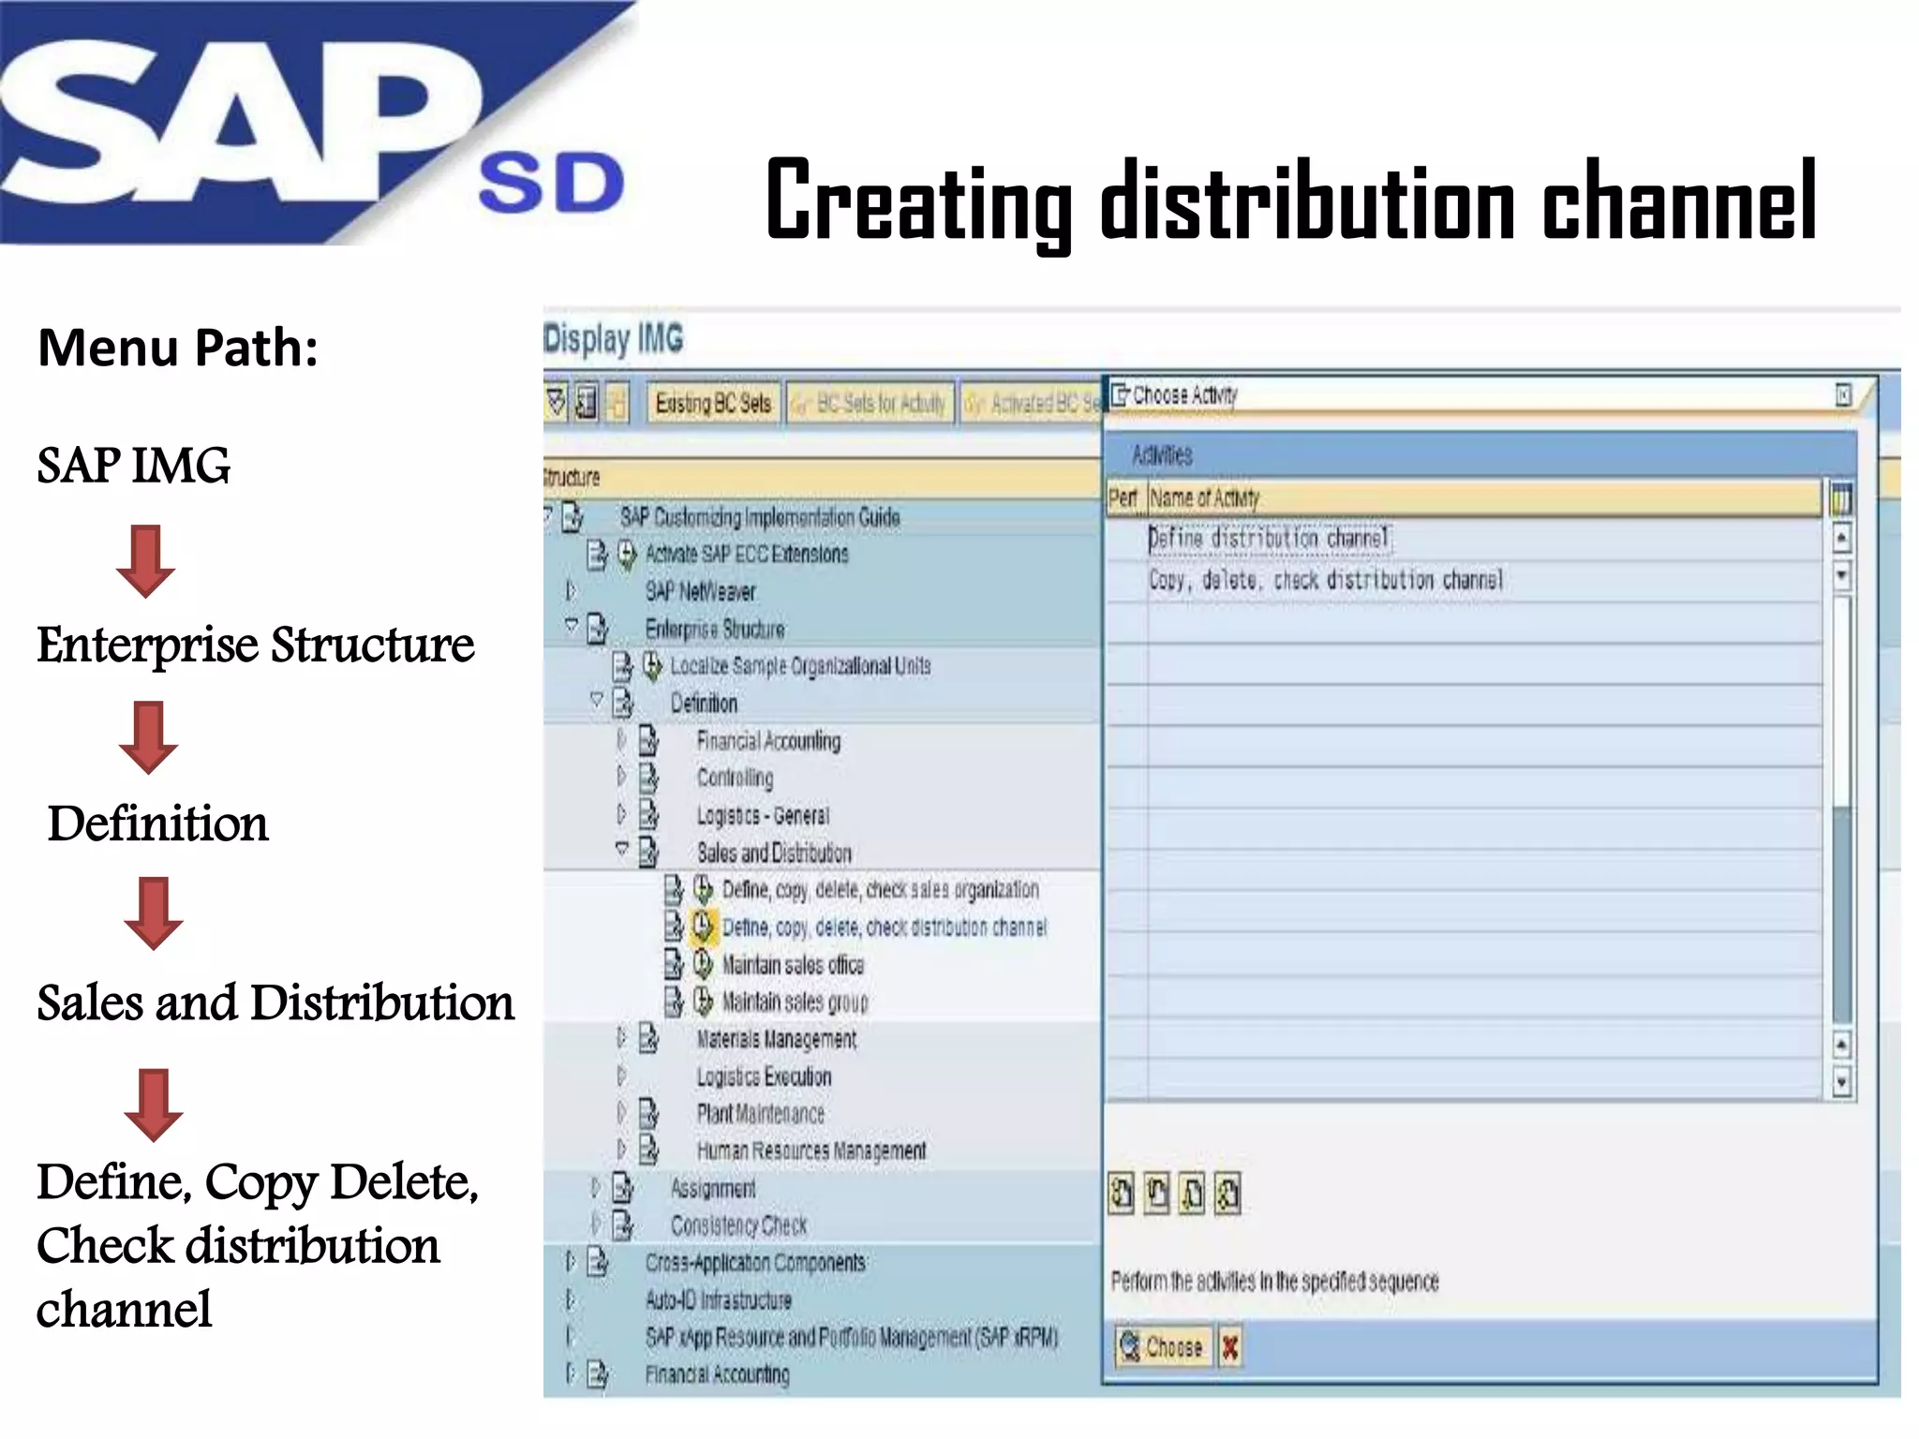Collapse the SAP Customizing Implementation Guide node
Screen dimensions: 1919x1439
tap(548, 515)
